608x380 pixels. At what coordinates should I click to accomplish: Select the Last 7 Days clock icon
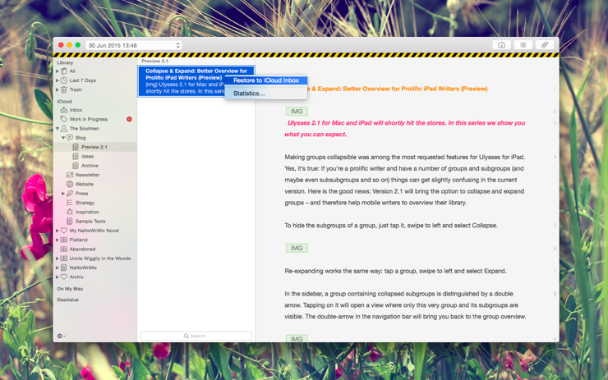click(64, 80)
